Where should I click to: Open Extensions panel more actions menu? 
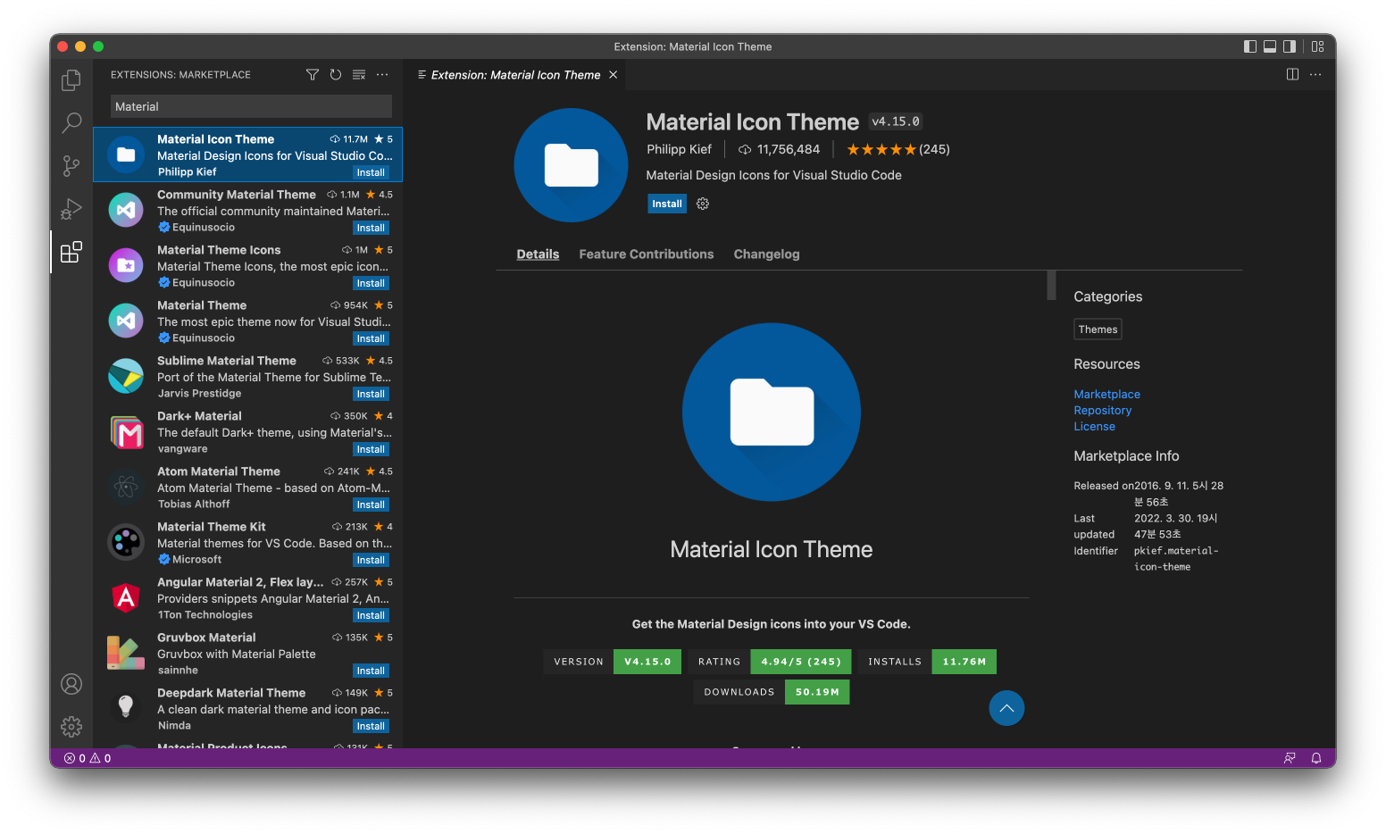click(382, 75)
